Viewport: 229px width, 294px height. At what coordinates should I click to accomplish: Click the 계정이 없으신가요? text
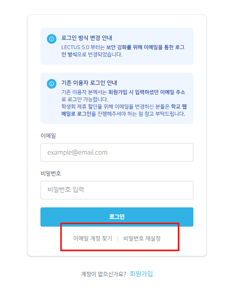click(103, 274)
